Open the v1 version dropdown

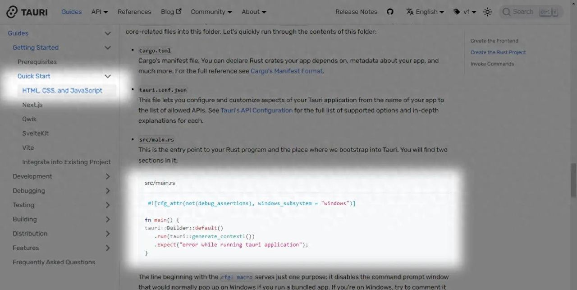tap(470, 12)
